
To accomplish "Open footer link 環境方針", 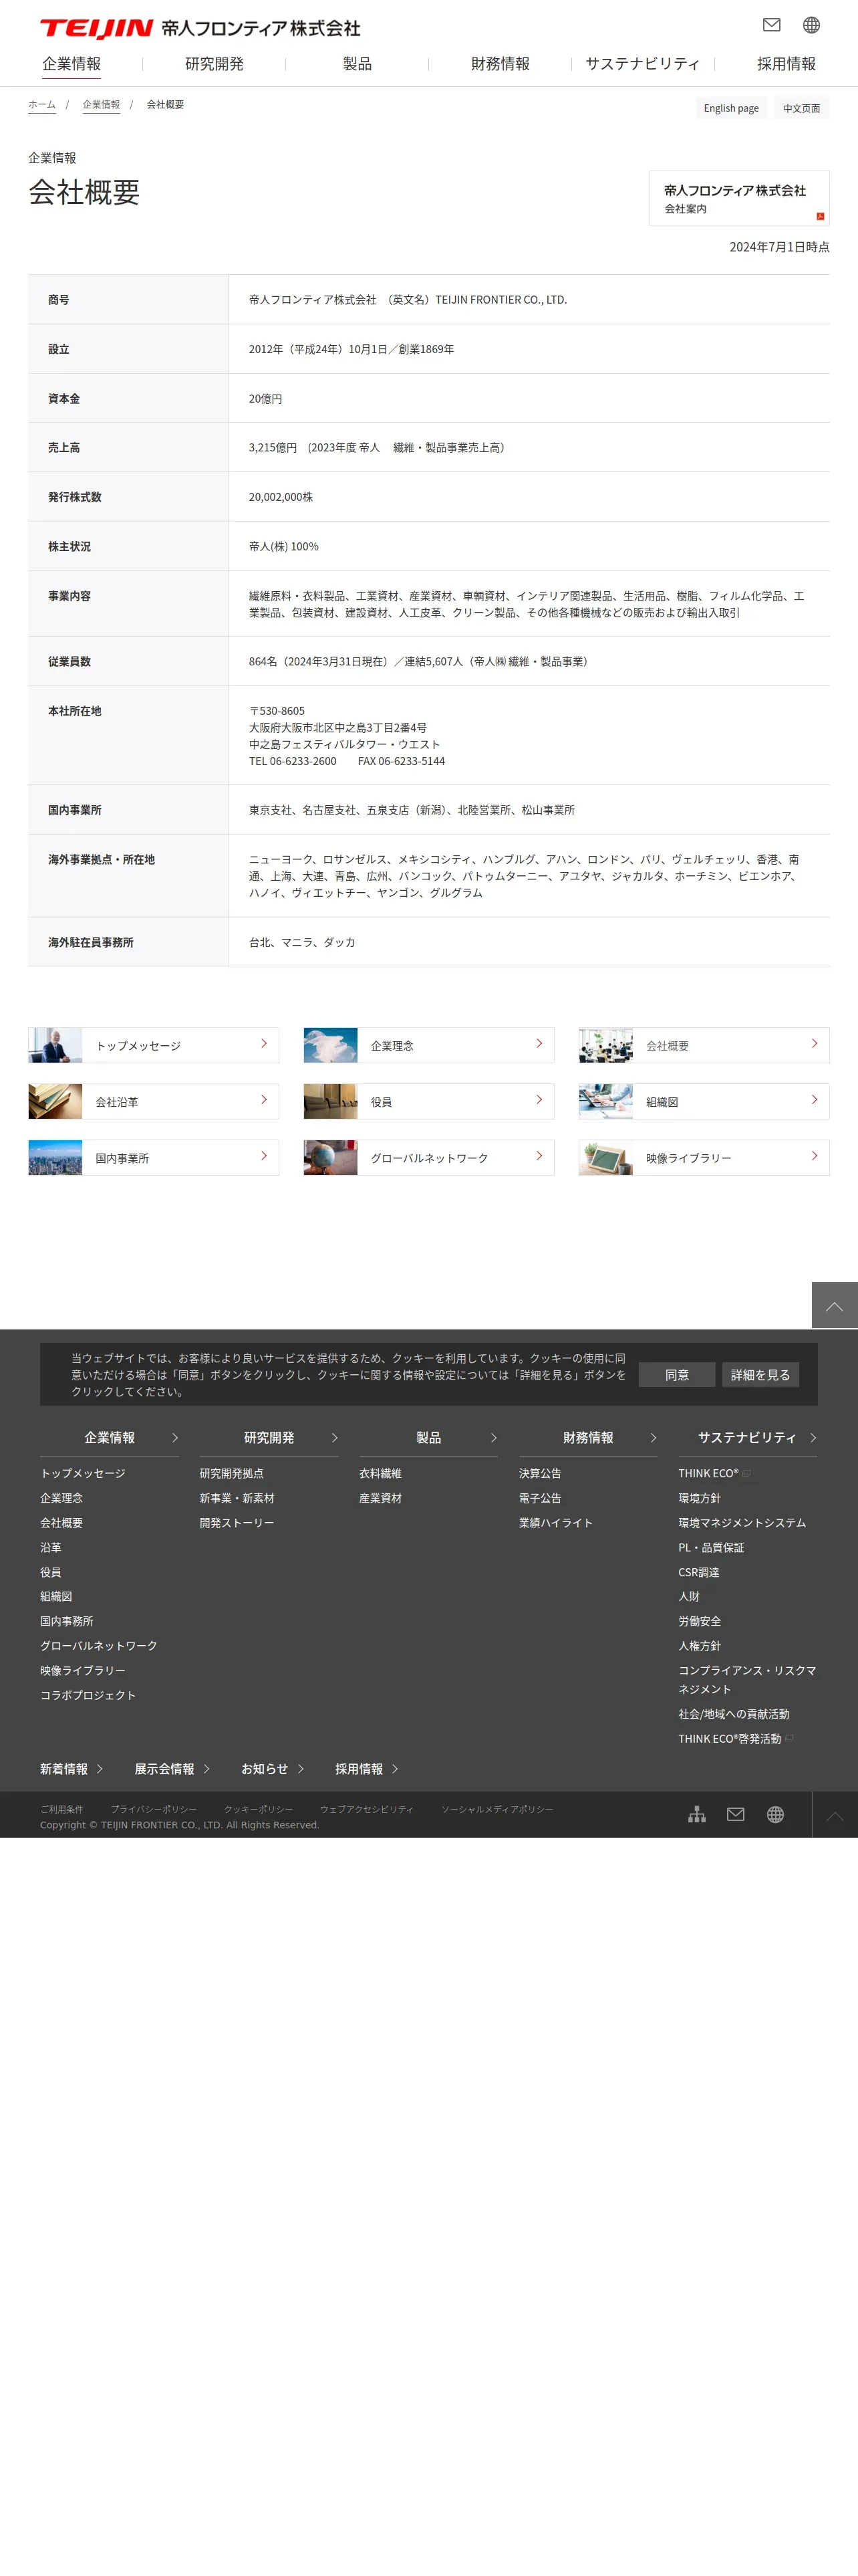I will (699, 1498).
